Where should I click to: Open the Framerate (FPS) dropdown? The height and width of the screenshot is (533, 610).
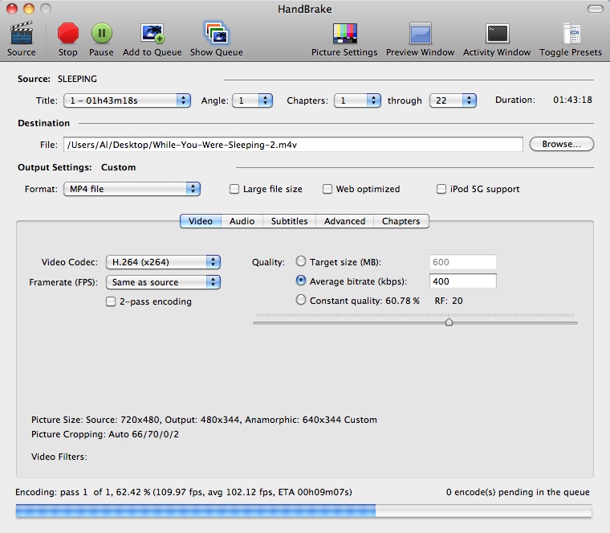pos(163,282)
